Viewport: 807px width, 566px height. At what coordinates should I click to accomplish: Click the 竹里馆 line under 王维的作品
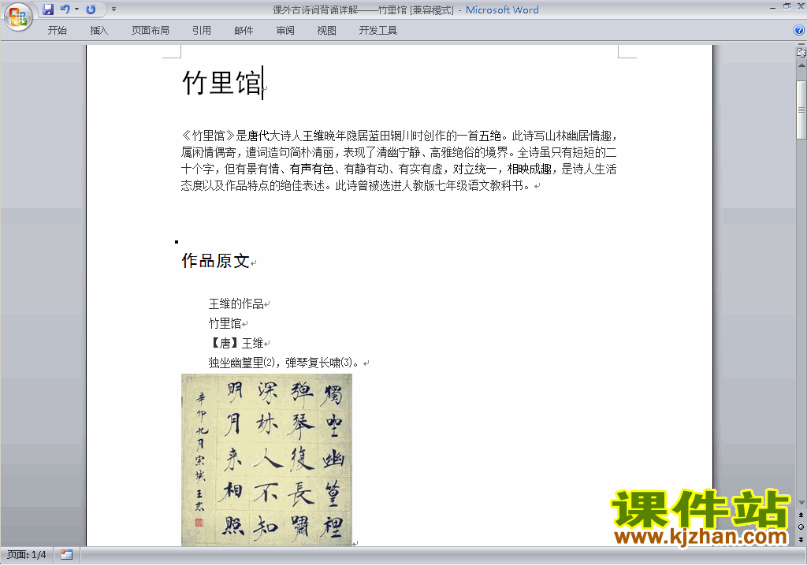[225, 323]
